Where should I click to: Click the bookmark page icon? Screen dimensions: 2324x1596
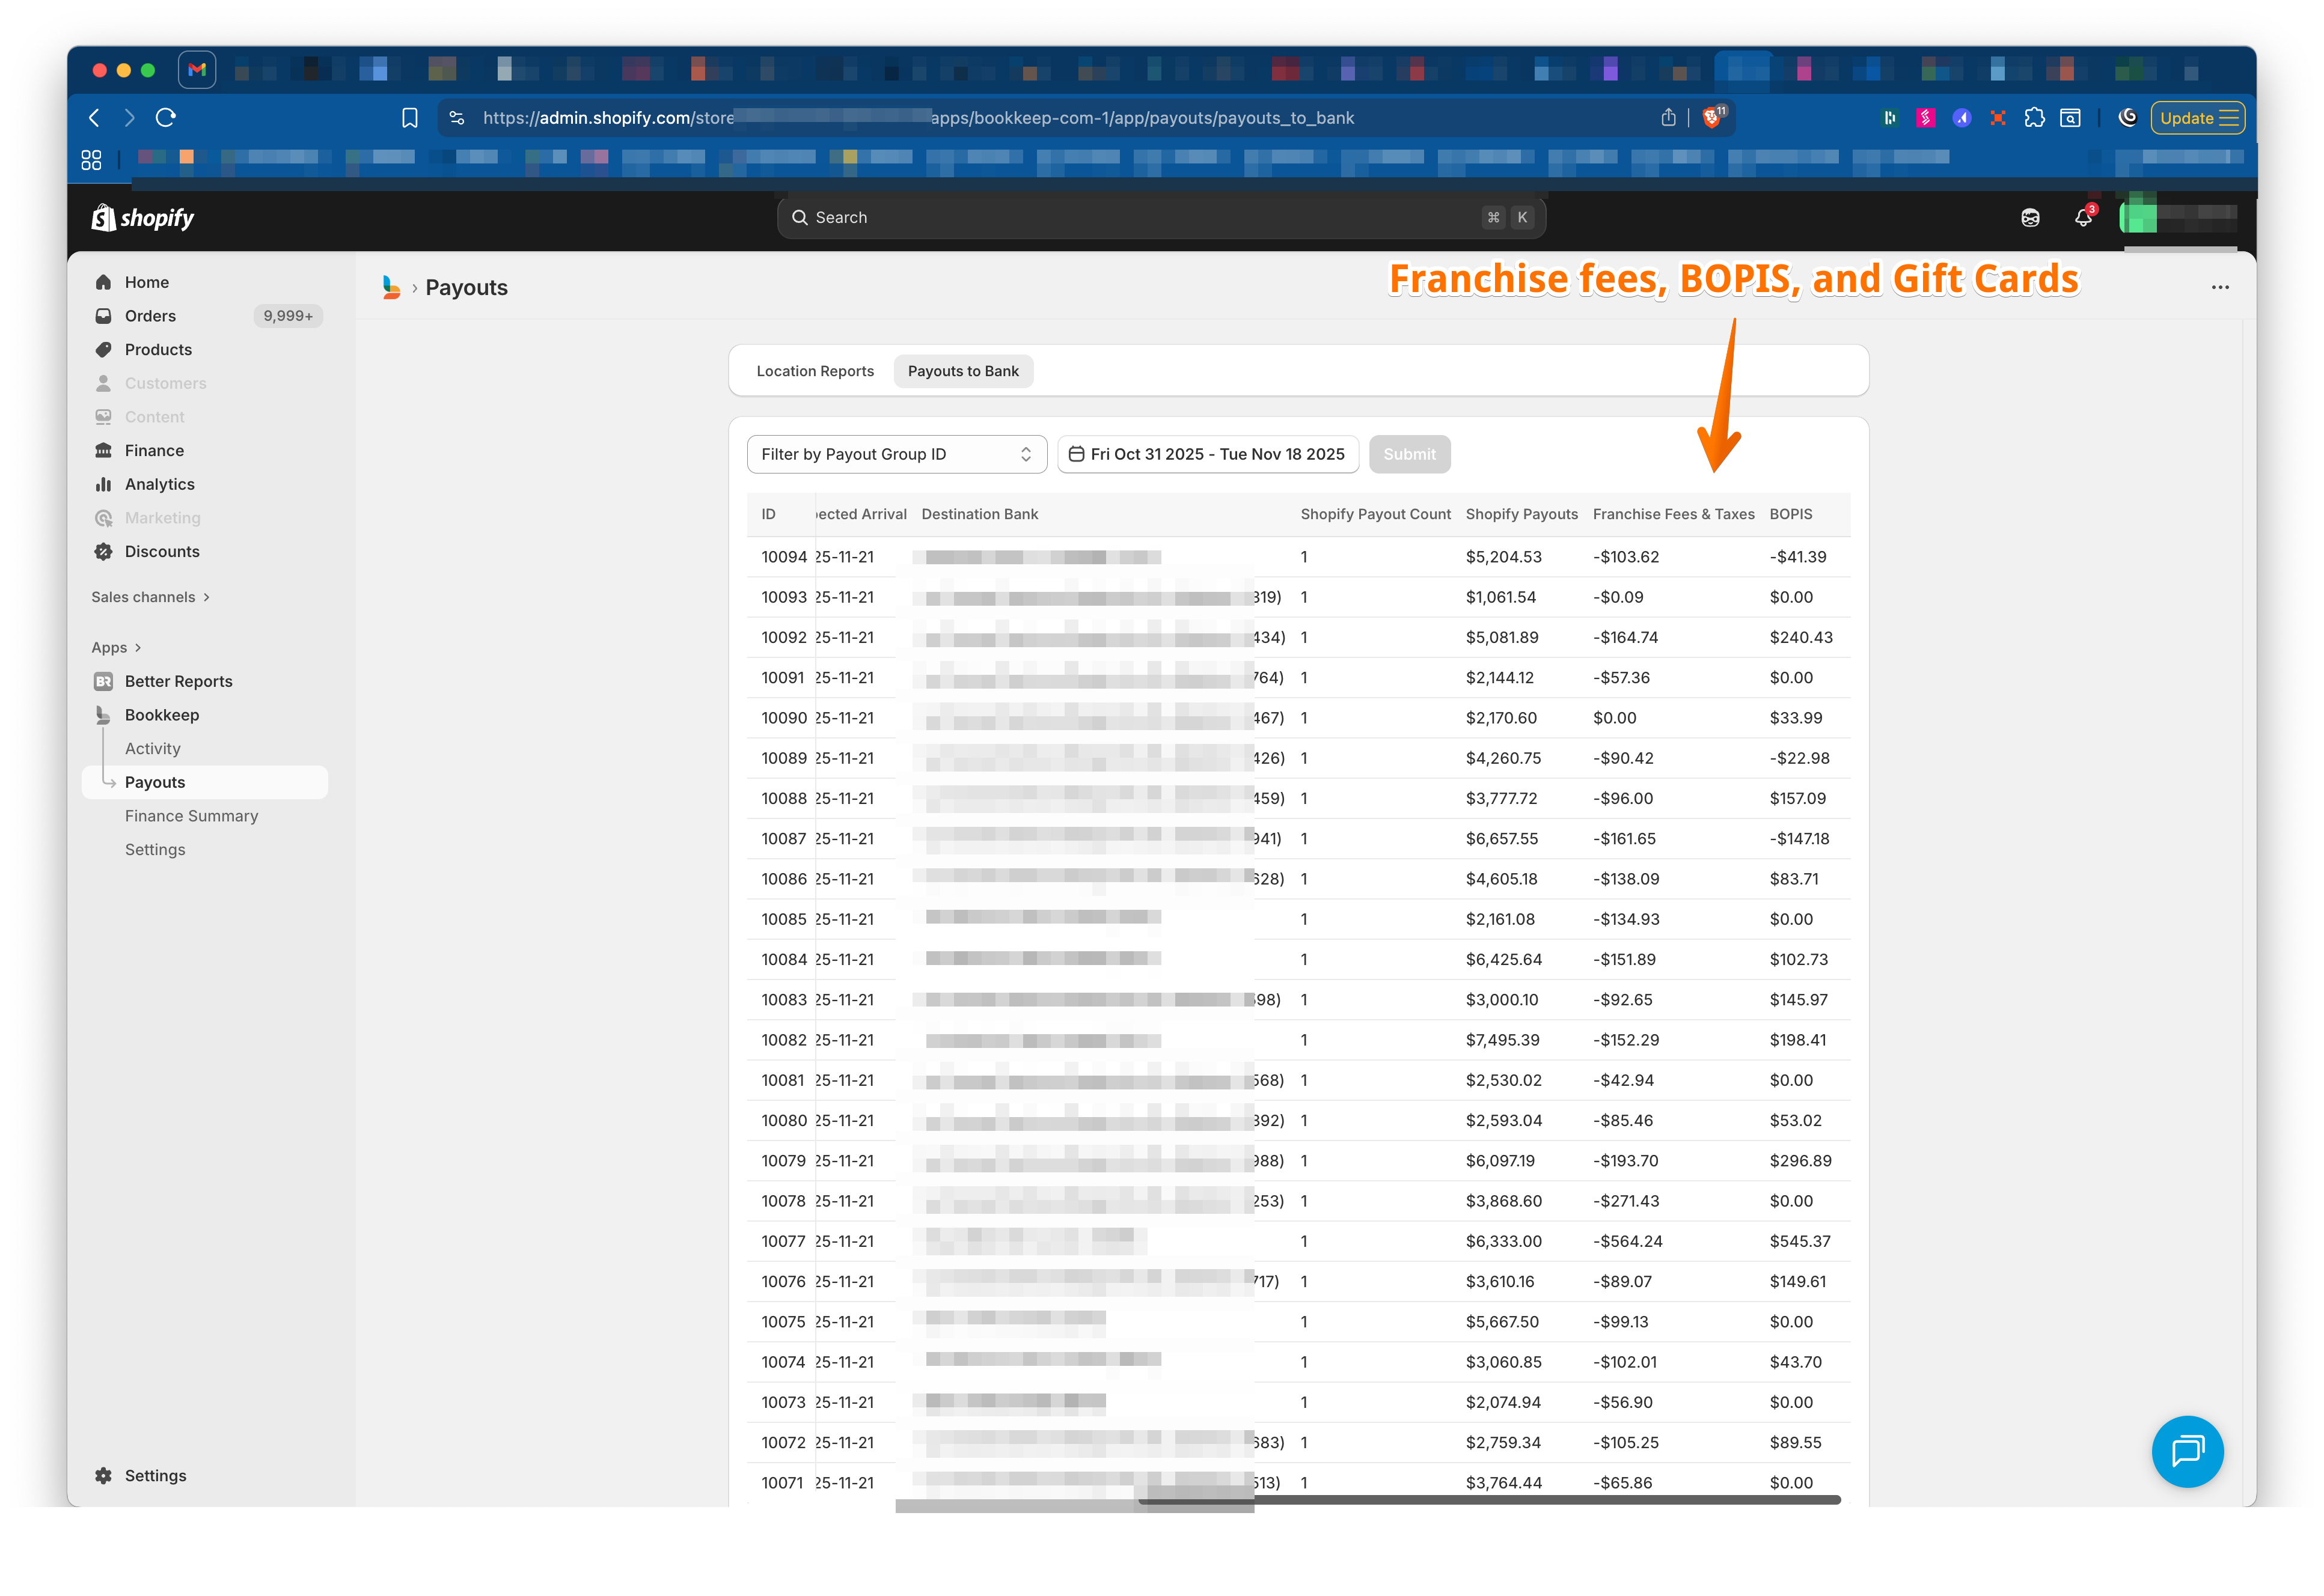409,118
